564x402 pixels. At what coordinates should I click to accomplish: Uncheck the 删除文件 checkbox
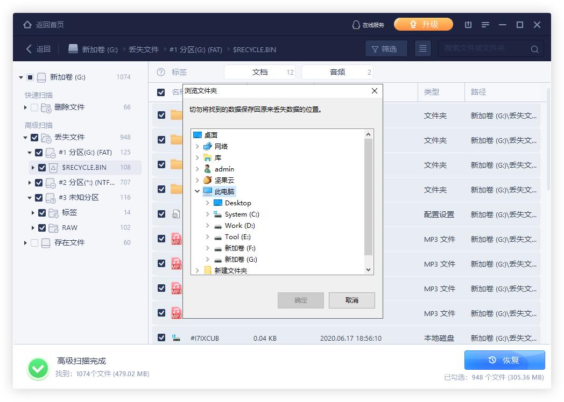35,107
